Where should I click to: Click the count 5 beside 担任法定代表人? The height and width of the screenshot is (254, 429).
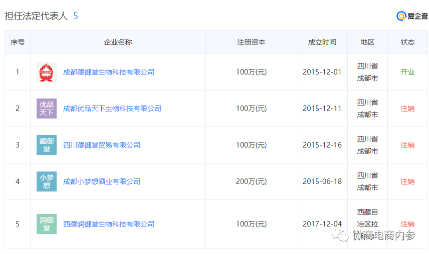76,16
